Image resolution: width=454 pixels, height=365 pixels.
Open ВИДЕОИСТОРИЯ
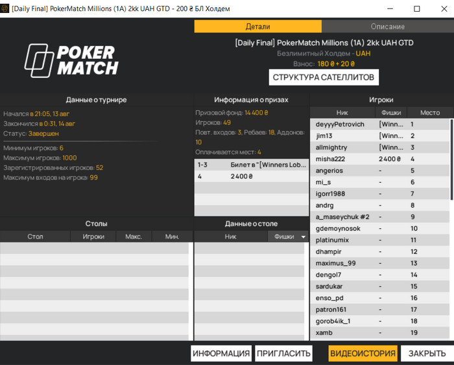363,353
